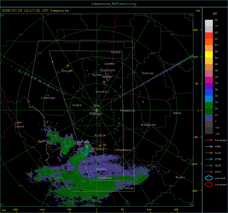228x213 pixels.
Task: Click the magenta swatch in dBZ scale
Action: tap(209, 80)
